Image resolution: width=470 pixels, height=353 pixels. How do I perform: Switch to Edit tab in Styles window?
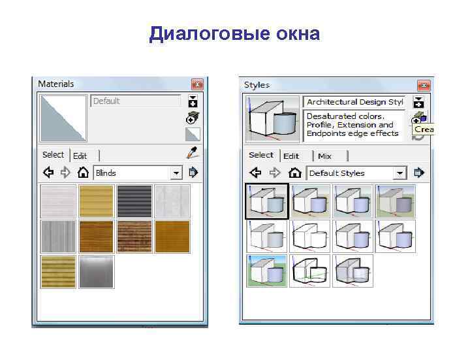(x=291, y=156)
